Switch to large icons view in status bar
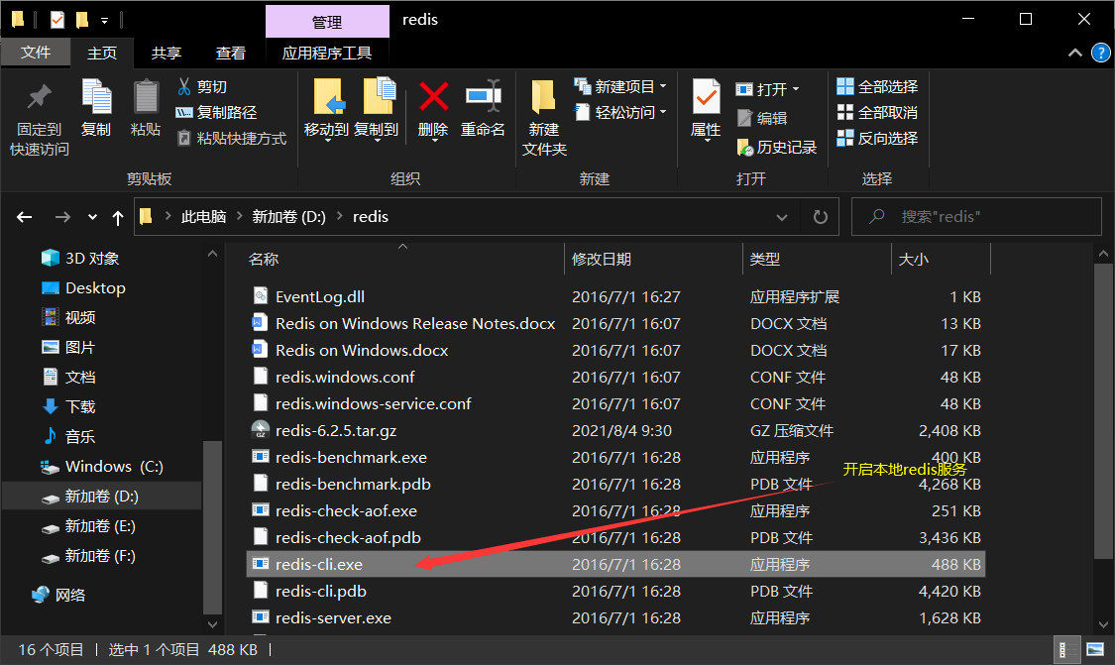Screen dimensions: 1115x665 (1095, 649)
